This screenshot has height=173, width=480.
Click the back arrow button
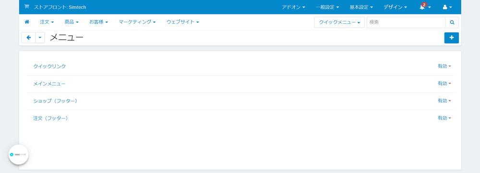tap(28, 38)
